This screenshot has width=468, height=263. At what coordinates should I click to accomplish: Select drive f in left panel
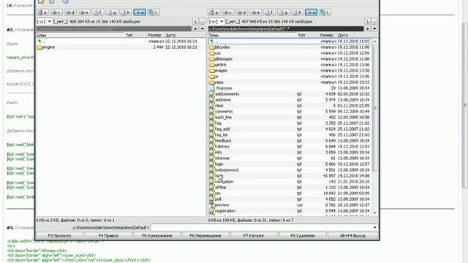(97, 12)
